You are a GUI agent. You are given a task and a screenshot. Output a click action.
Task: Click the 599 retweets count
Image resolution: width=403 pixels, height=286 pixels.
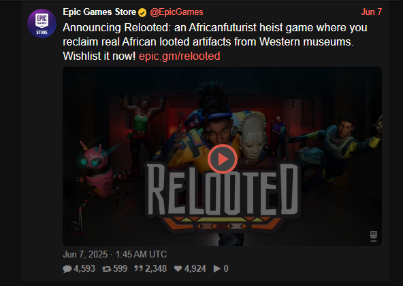click(120, 268)
